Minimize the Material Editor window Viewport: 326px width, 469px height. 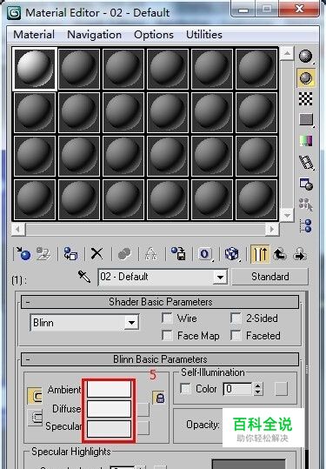[243, 9]
